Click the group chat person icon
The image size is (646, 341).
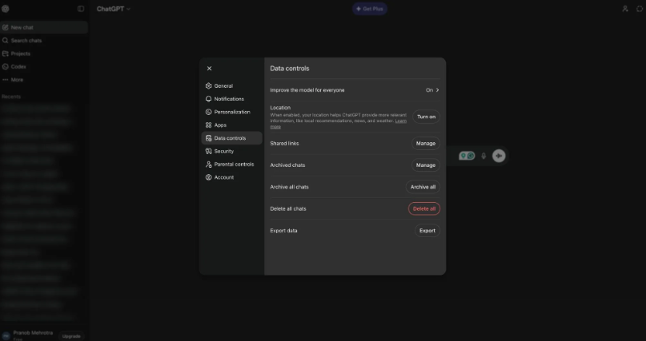click(625, 9)
